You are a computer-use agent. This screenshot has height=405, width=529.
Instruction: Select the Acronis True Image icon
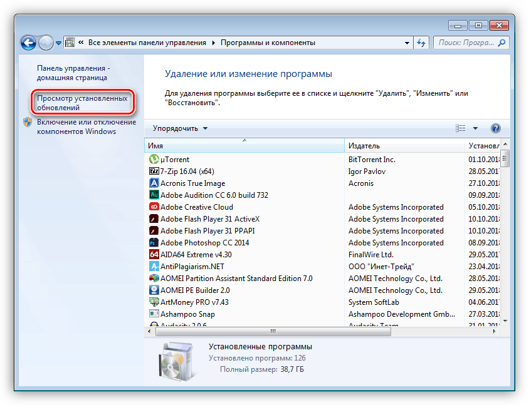154,183
